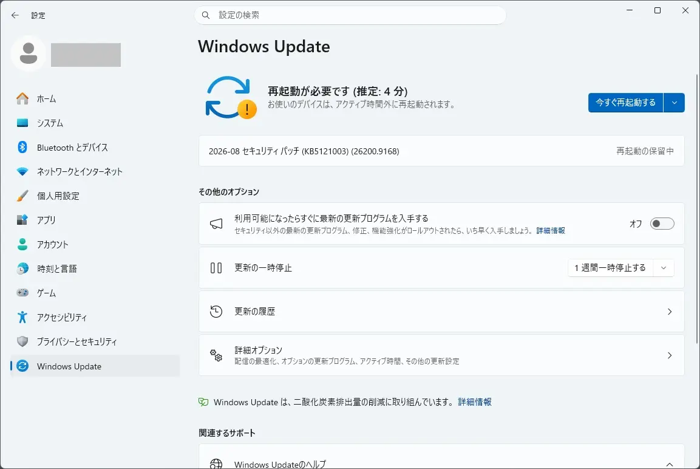This screenshot has height=469, width=700.
Task: Open ゲーム settings
Action: [x=95, y=293]
